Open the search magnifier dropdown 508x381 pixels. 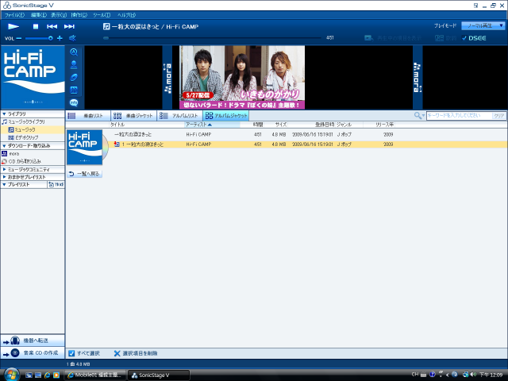tap(419, 115)
